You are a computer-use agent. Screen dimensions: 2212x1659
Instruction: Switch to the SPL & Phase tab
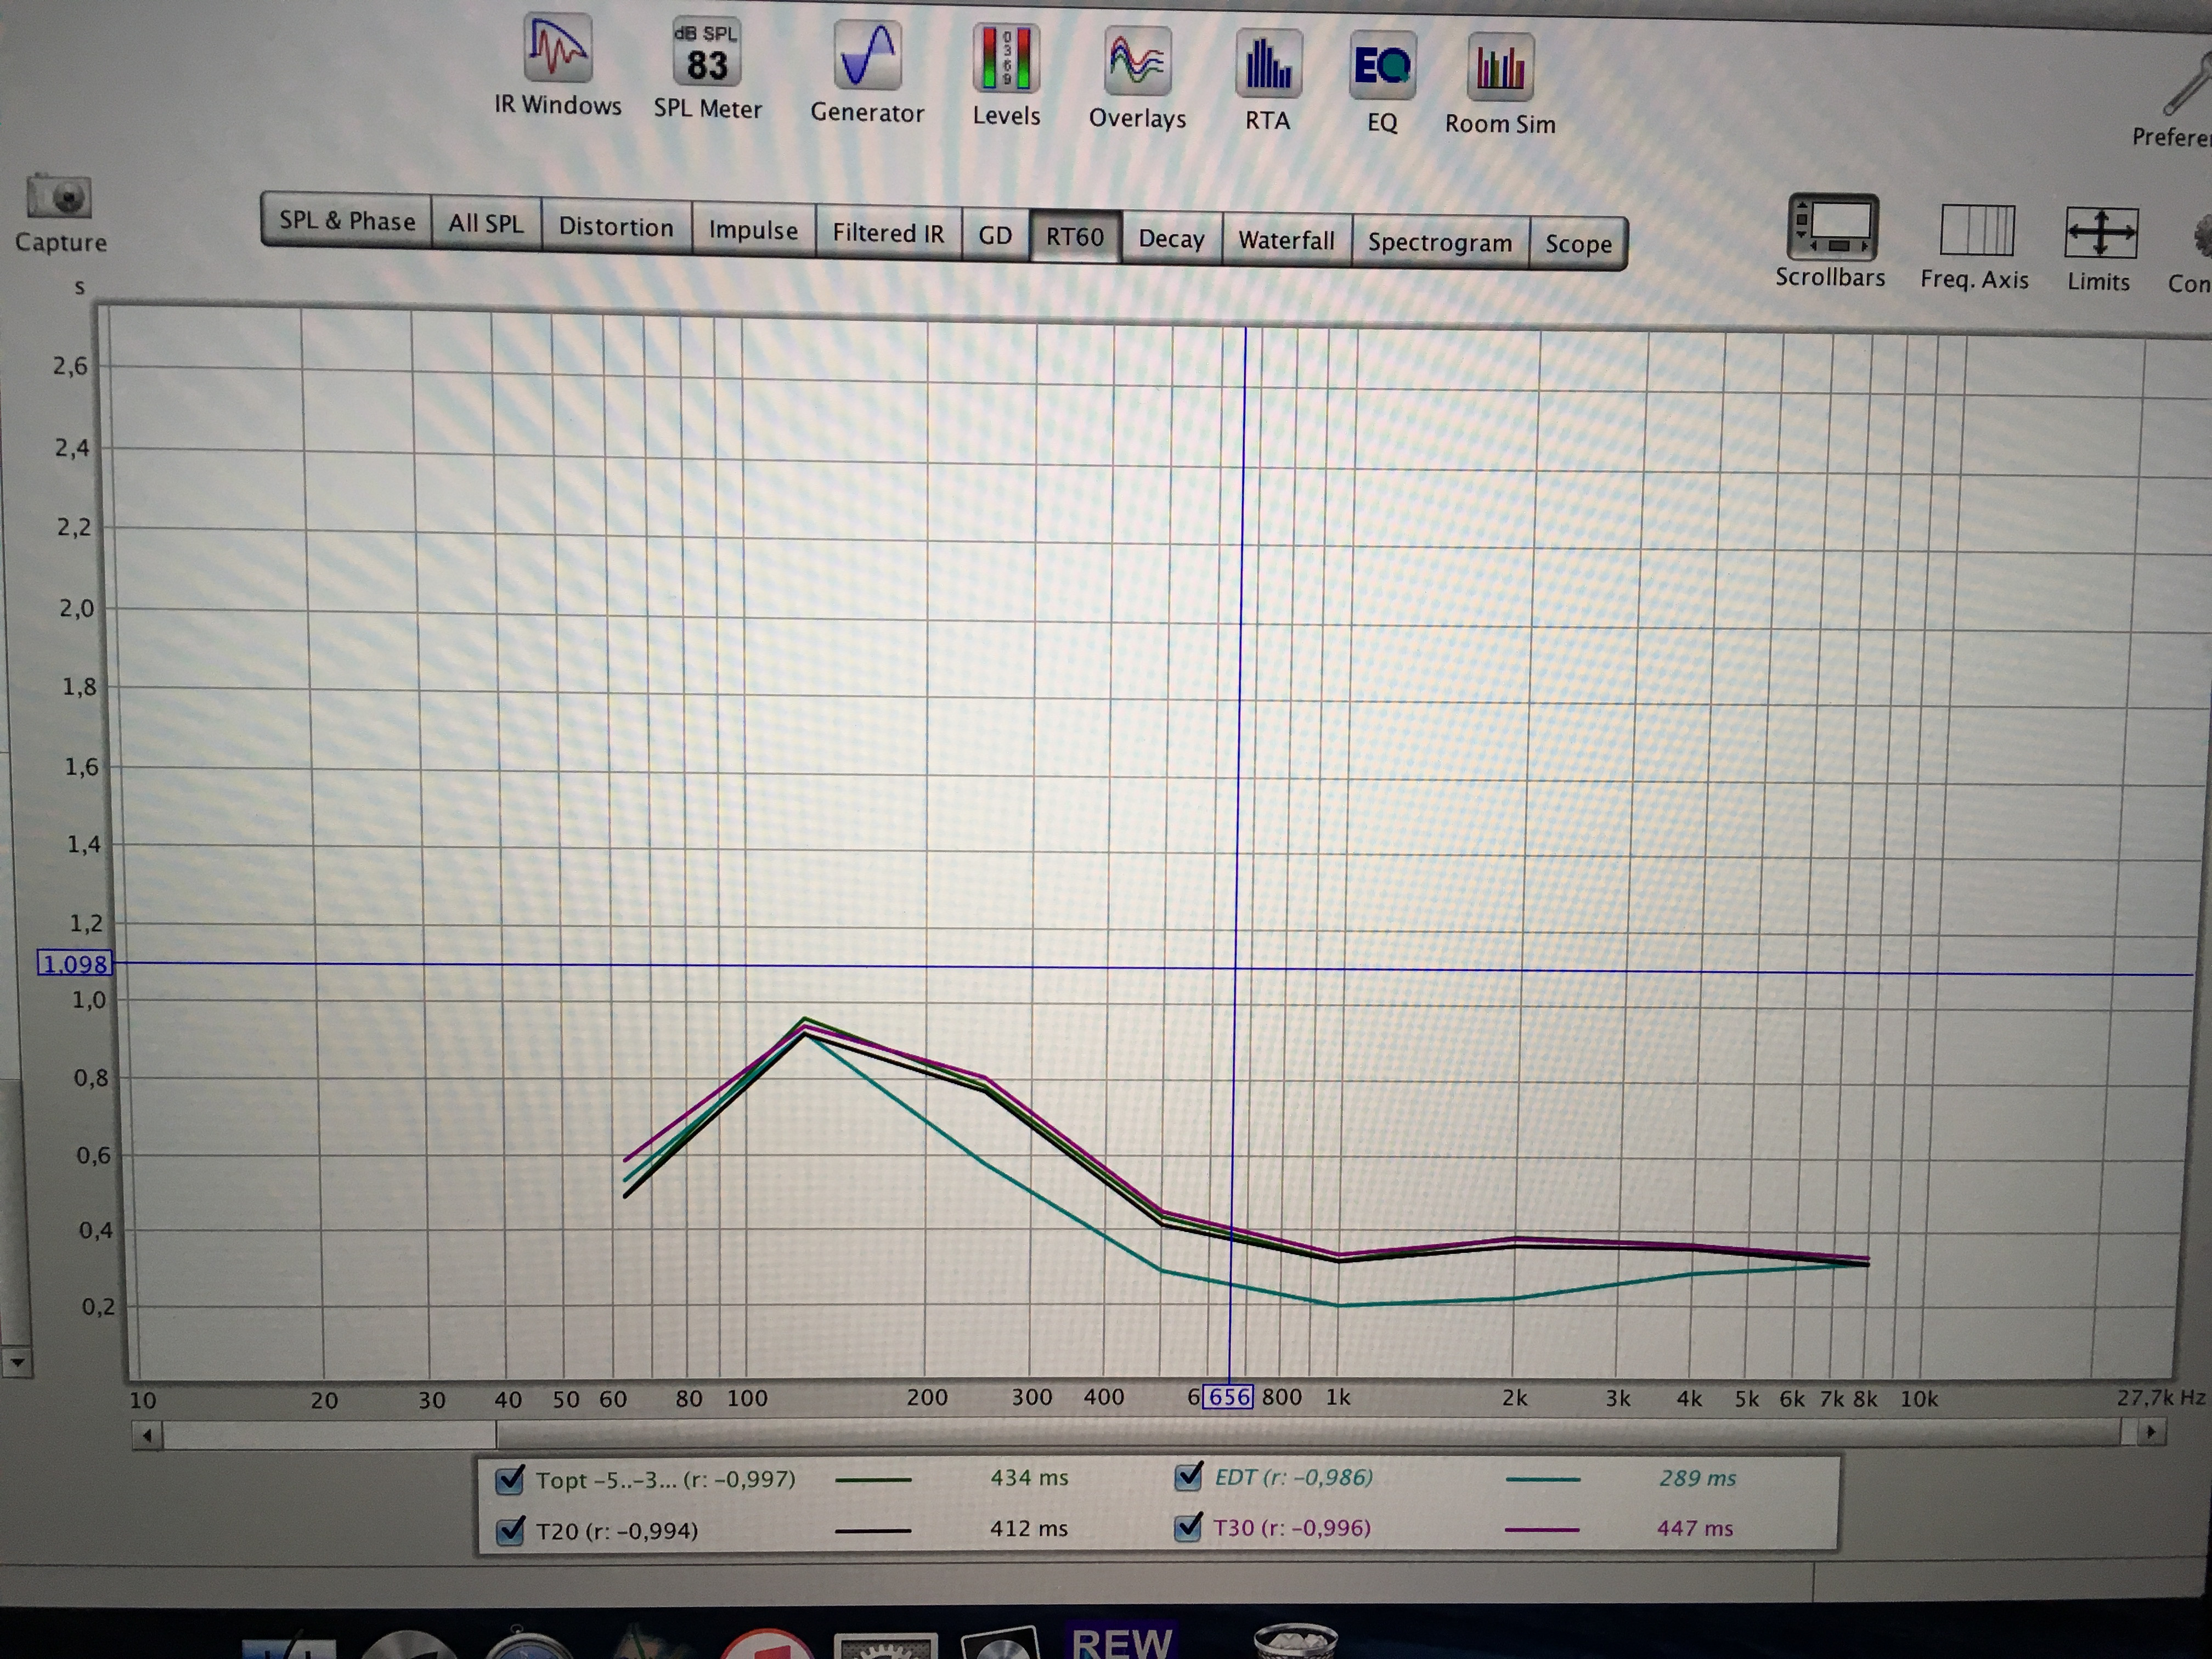point(346,221)
